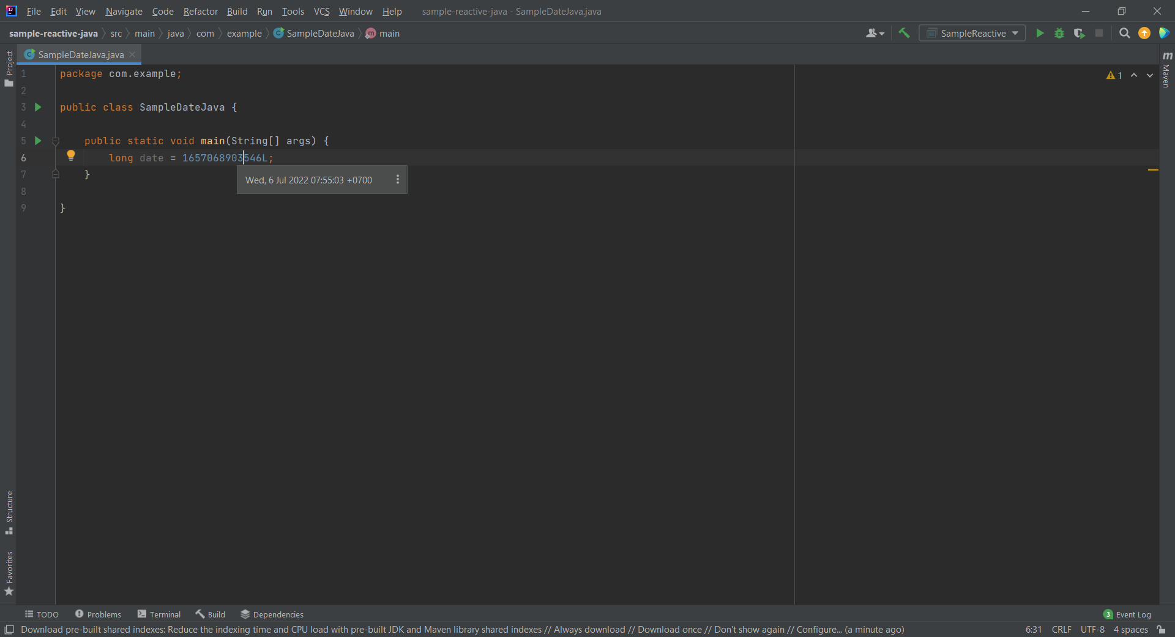This screenshot has width=1175, height=637.
Task: Click the run gutter icon beside class SampleDateJava
Action: [38, 107]
